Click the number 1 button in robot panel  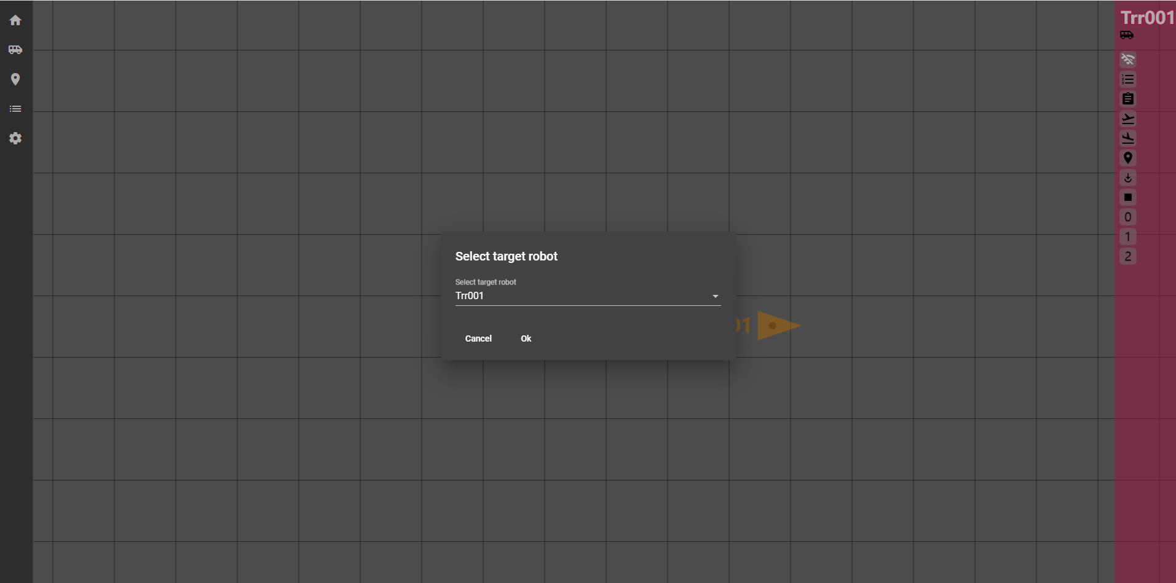(x=1128, y=237)
